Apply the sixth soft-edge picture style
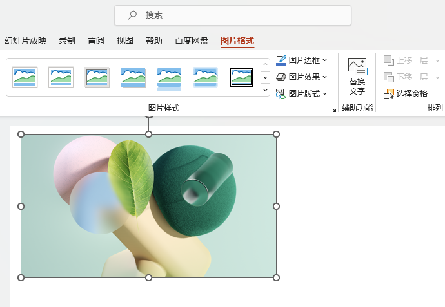Image resolution: width=445 pixels, height=307 pixels. pyautogui.click(x=205, y=77)
